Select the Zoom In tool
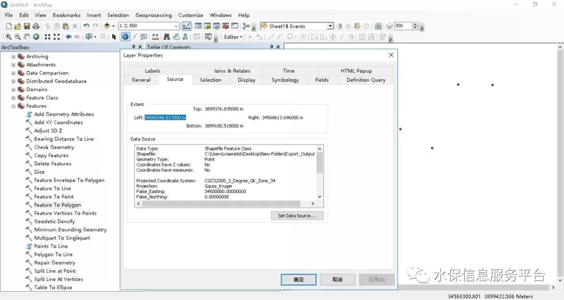The width and height of the screenshot is (564, 300). click(8, 37)
